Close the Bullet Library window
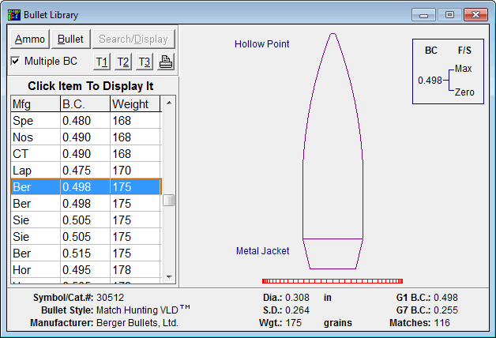 475,15
